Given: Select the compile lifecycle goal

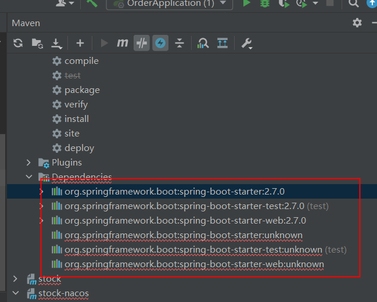Looking at the screenshot, I should pos(81,61).
